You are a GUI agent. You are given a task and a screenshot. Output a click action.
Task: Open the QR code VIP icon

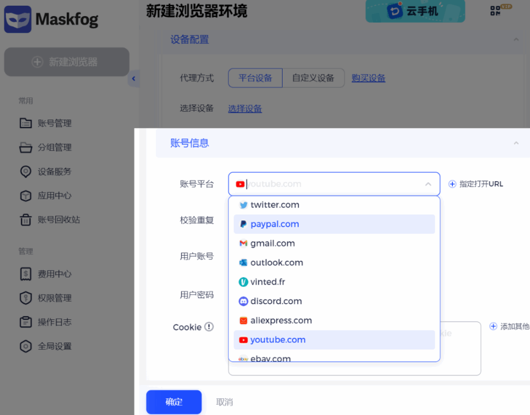496,11
